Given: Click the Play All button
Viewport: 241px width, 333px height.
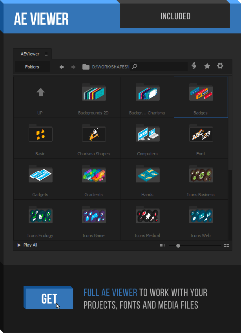Looking at the screenshot, I should pyautogui.click(x=27, y=245).
